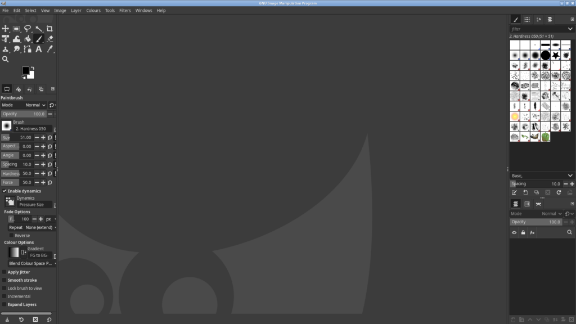Open the File menu
The height and width of the screenshot is (324, 576).
point(6,10)
